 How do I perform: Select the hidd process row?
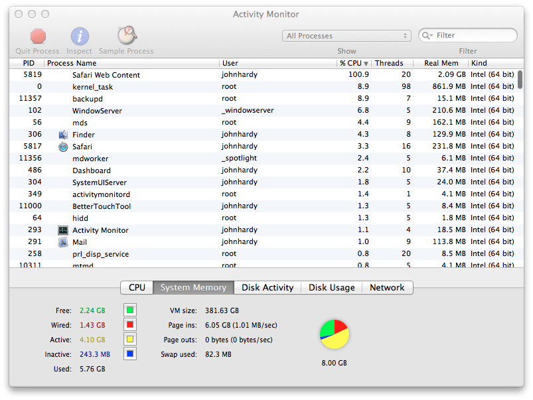click(x=264, y=218)
